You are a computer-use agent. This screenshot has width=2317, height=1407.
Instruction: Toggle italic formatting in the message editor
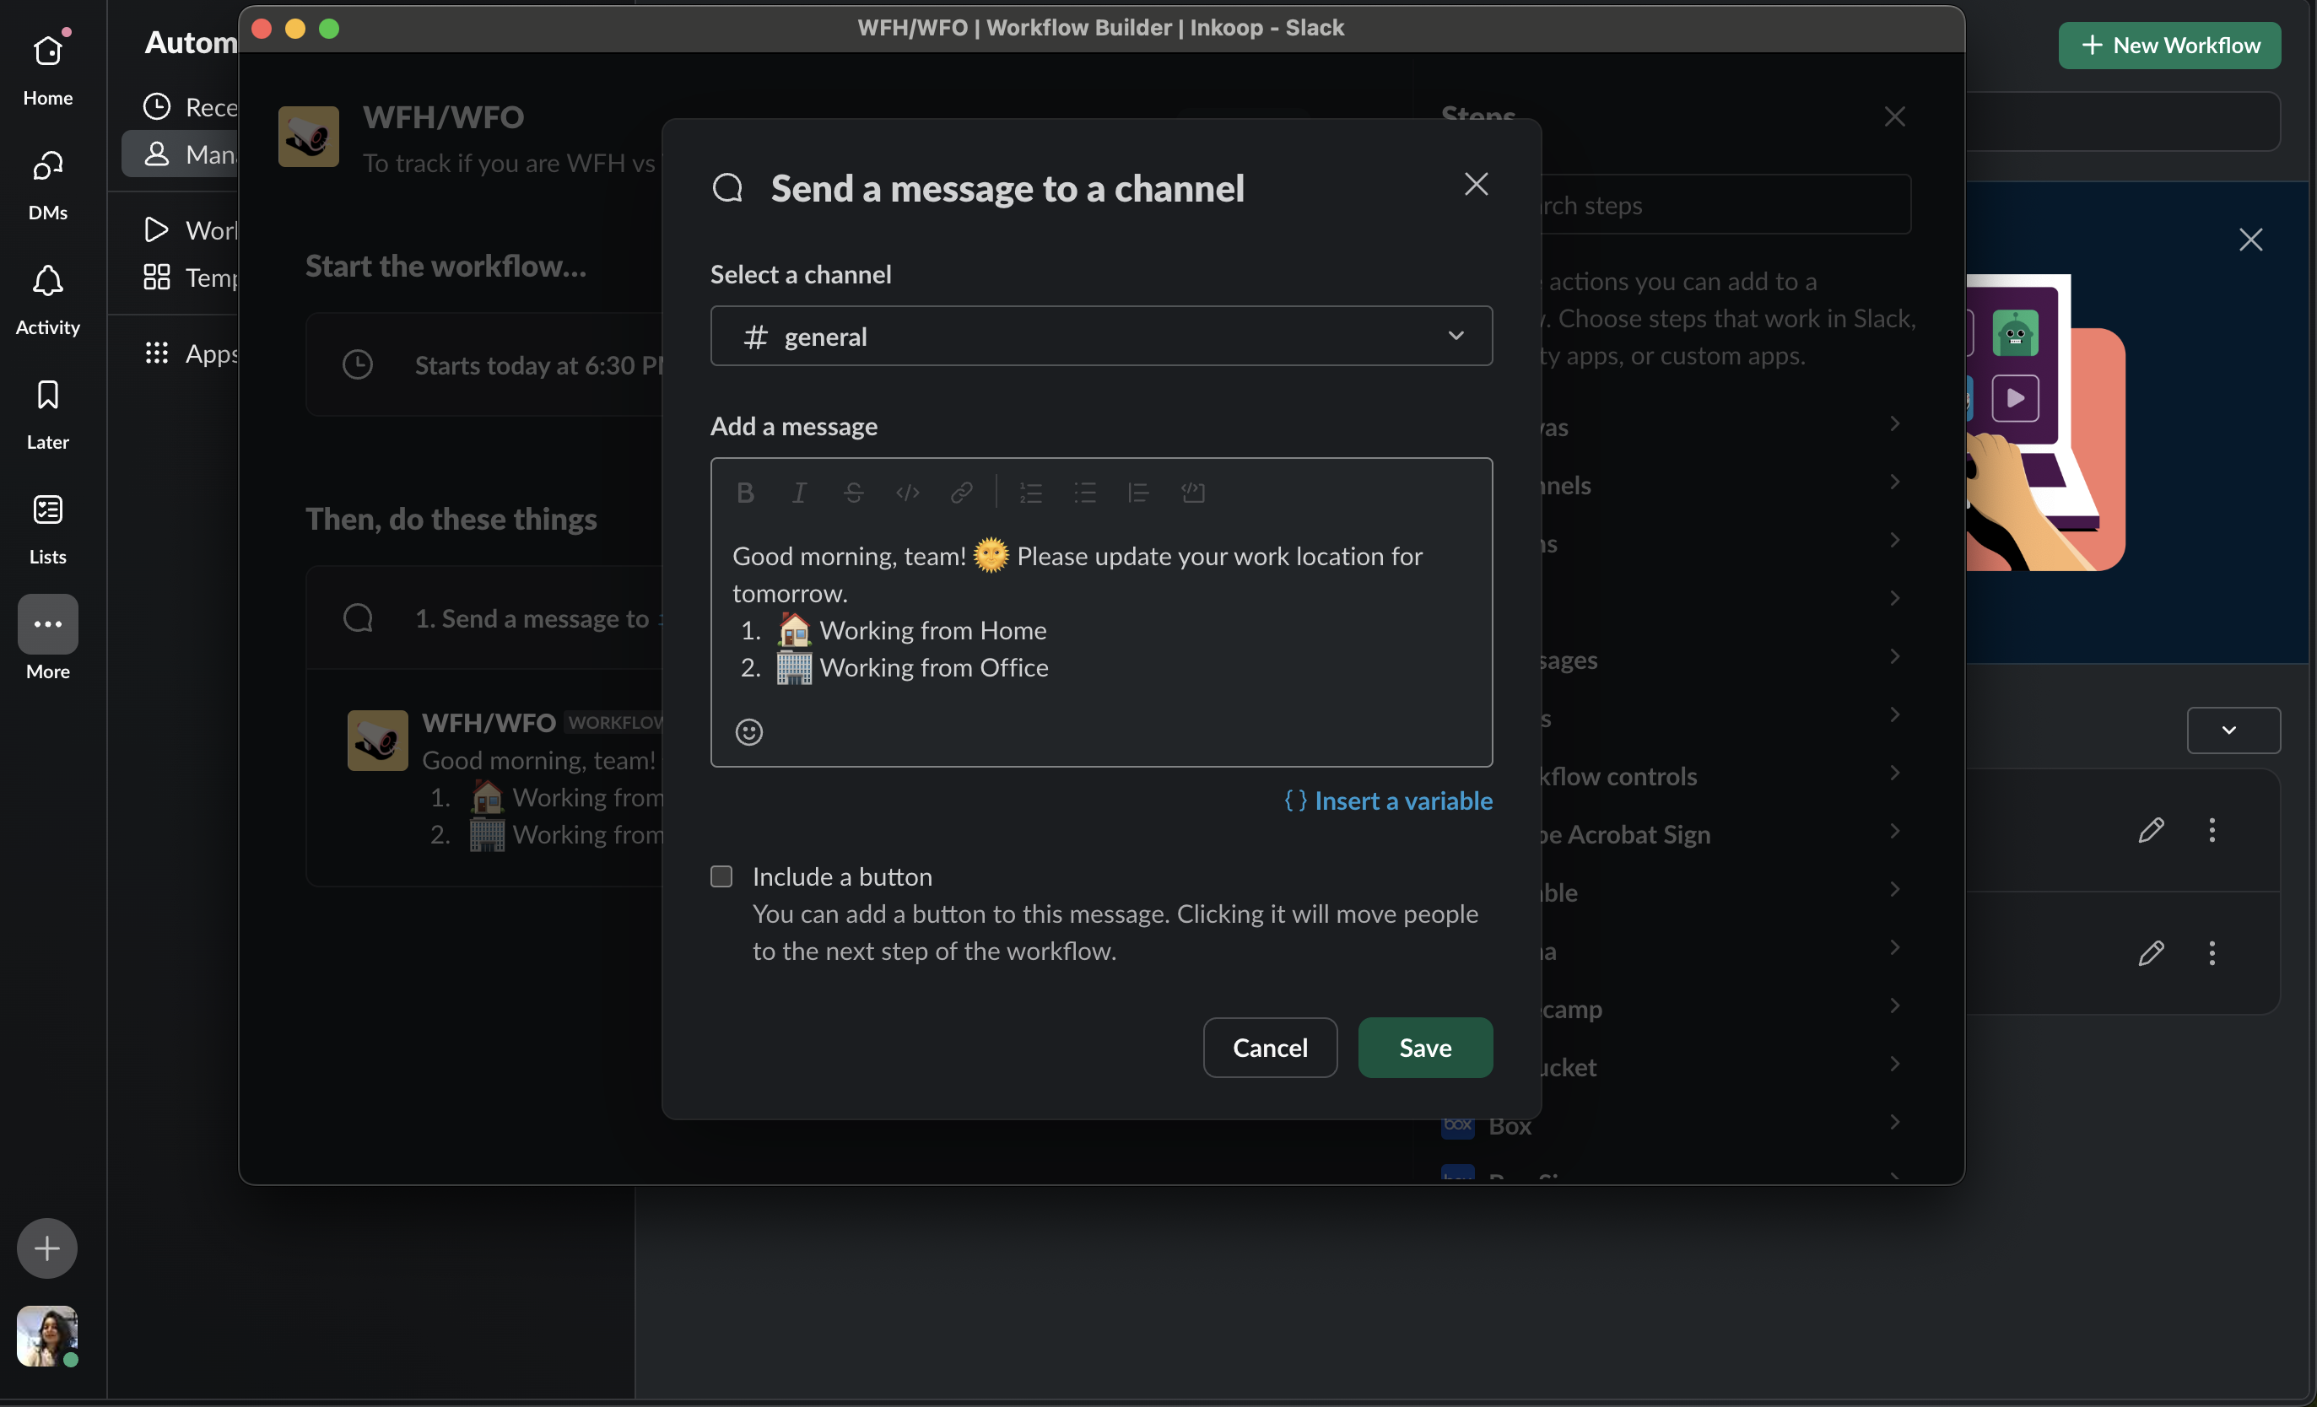(799, 493)
